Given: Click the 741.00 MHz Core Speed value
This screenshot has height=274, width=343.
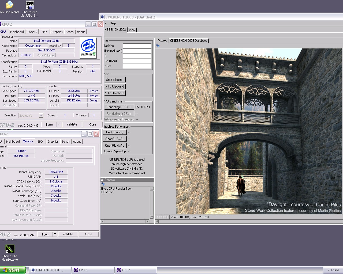Looking at the screenshot, I should click(x=32, y=91).
